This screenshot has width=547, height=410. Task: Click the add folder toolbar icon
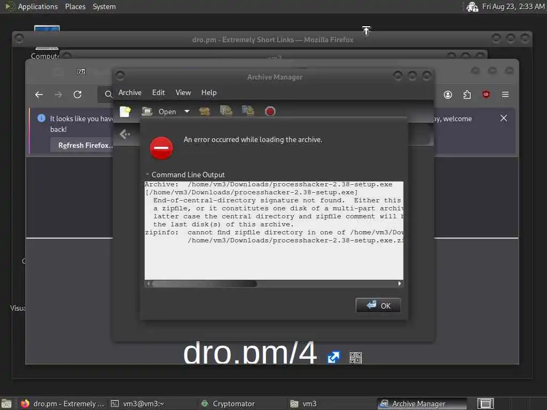[248, 111]
